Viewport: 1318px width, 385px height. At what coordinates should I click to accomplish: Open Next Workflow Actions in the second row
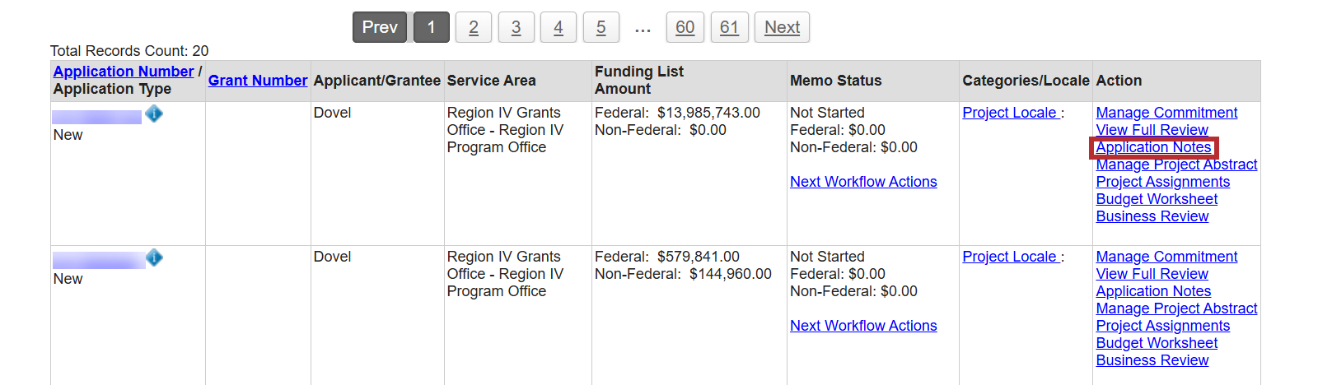863,326
